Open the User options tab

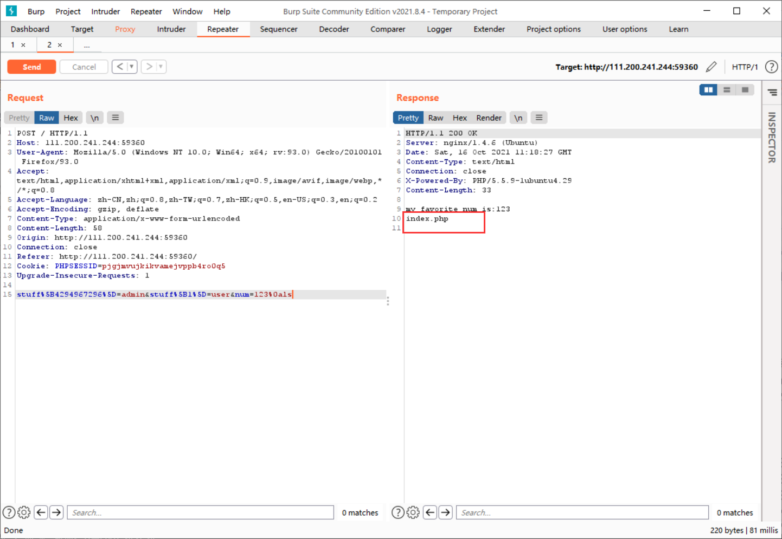tap(625, 29)
